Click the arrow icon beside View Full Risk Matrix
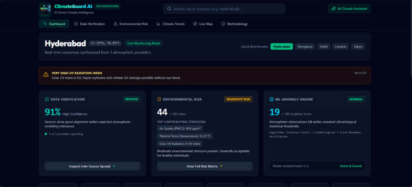The width and height of the screenshot is (412, 187). 221,166
